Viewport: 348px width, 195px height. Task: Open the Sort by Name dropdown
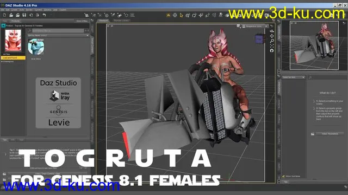[58, 35]
